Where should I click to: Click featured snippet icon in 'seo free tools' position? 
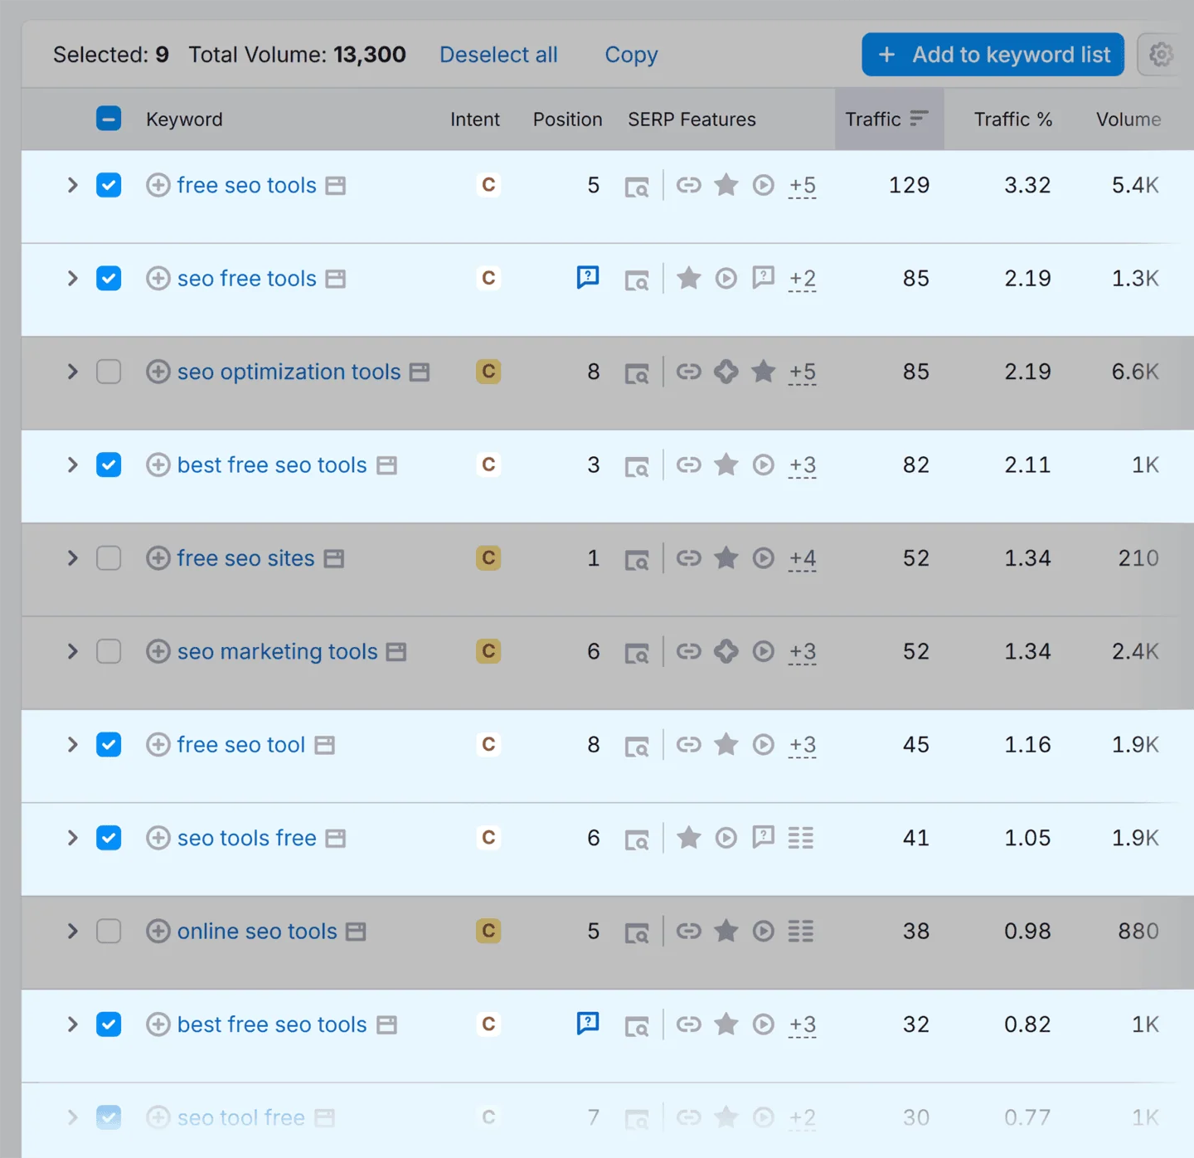click(x=588, y=277)
